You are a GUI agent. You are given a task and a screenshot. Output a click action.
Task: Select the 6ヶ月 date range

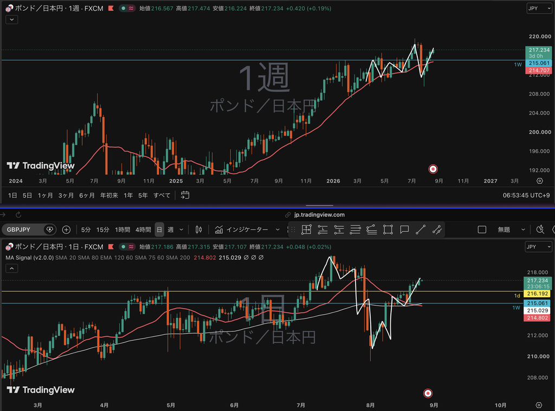pyautogui.click(x=87, y=195)
